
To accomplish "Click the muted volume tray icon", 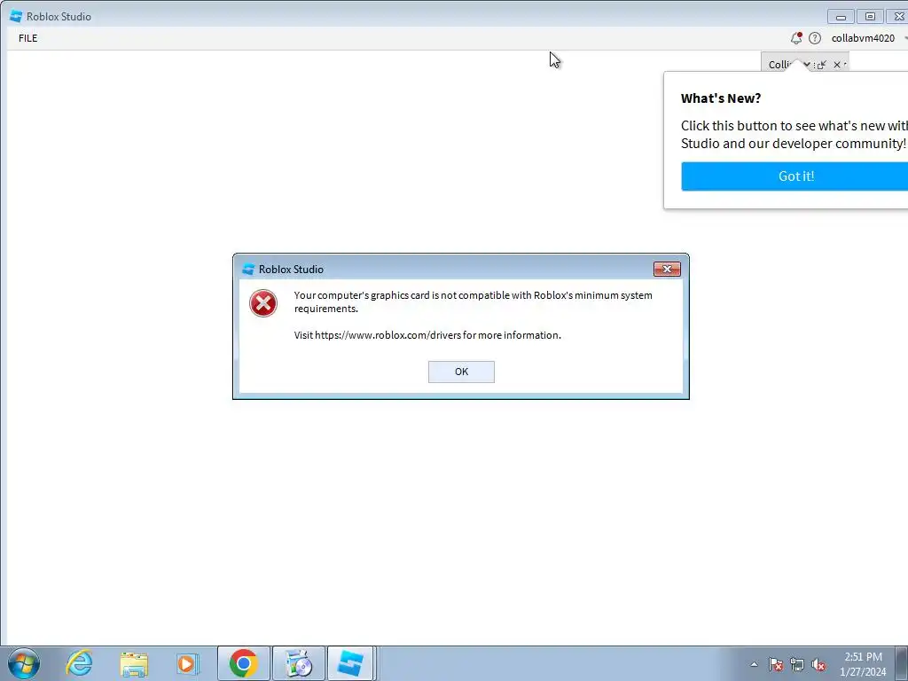I will (818, 664).
